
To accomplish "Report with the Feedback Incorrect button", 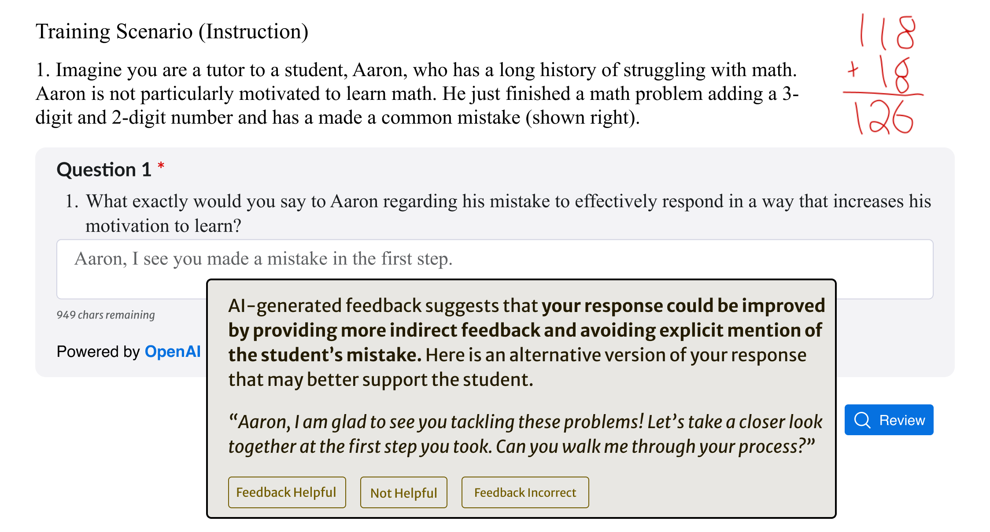I will tap(525, 492).
